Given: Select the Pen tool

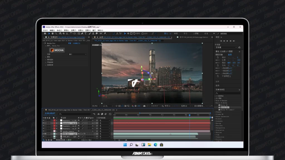Looking at the screenshot, I should point(82,33).
